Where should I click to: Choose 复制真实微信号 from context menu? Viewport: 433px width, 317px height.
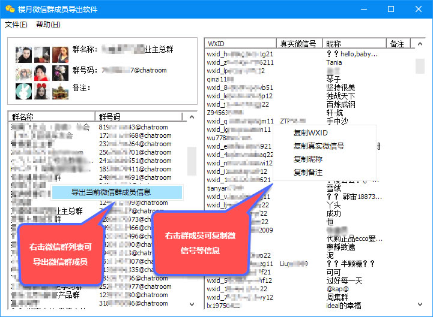[x=319, y=146]
